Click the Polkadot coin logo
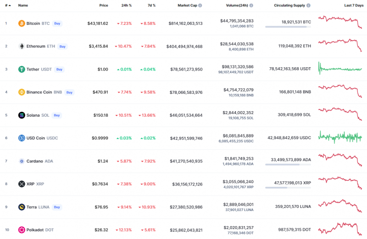The image size is (367, 239). tap(22, 230)
